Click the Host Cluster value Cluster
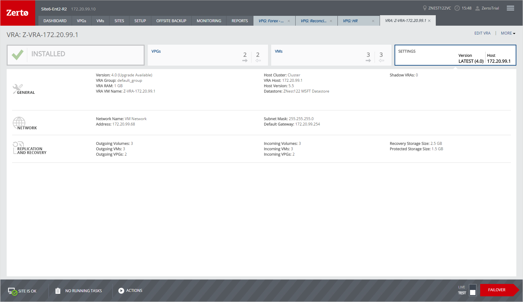Image resolution: width=523 pixels, height=302 pixels. click(294, 75)
